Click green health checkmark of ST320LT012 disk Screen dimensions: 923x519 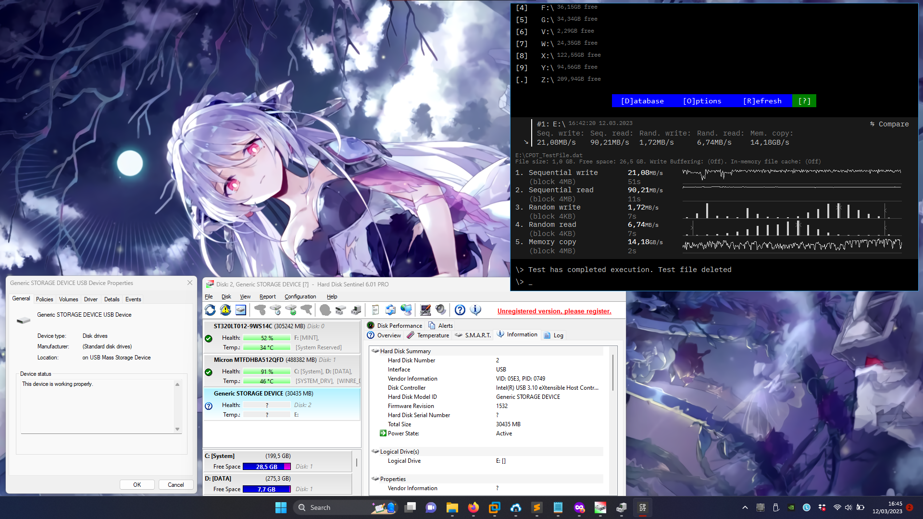point(209,338)
